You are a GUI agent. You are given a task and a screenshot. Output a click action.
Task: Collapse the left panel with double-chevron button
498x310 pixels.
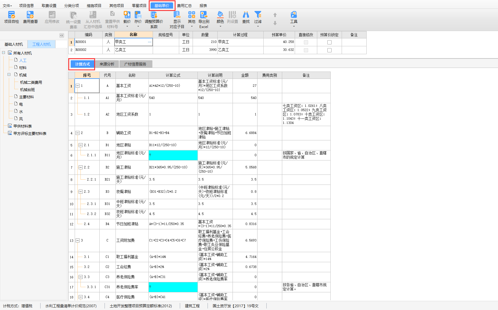coord(62,36)
